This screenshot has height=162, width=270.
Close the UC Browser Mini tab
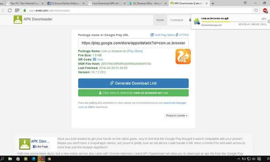(166, 4)
